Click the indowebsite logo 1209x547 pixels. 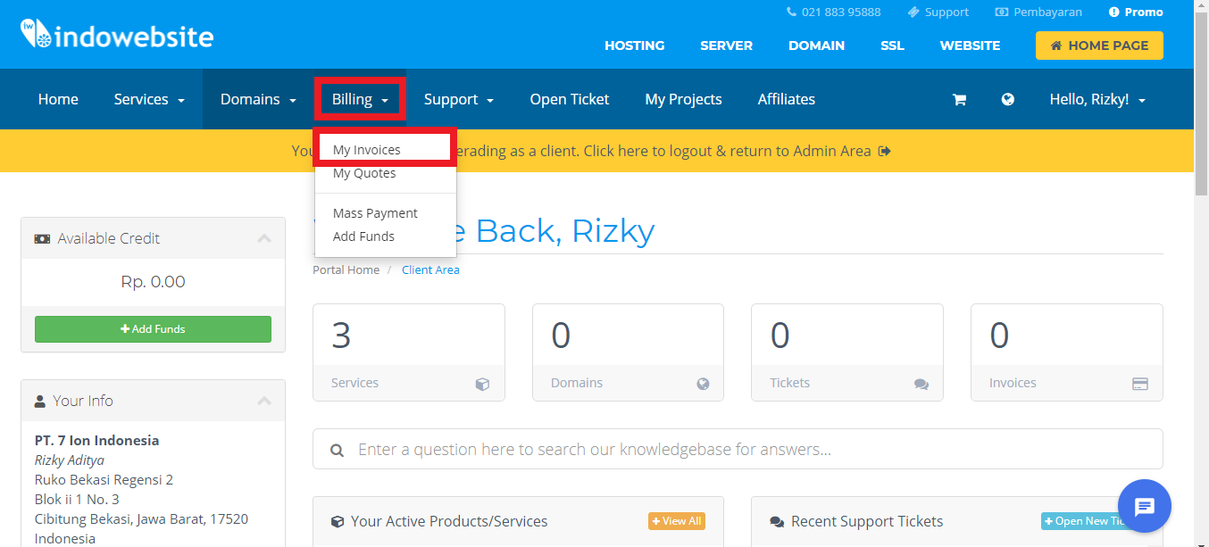pyautogui.click(x=117, y=36)
